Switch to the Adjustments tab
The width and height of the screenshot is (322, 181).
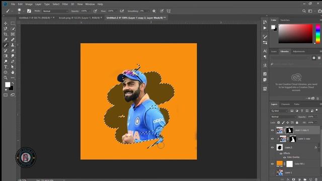pos(299,51)
